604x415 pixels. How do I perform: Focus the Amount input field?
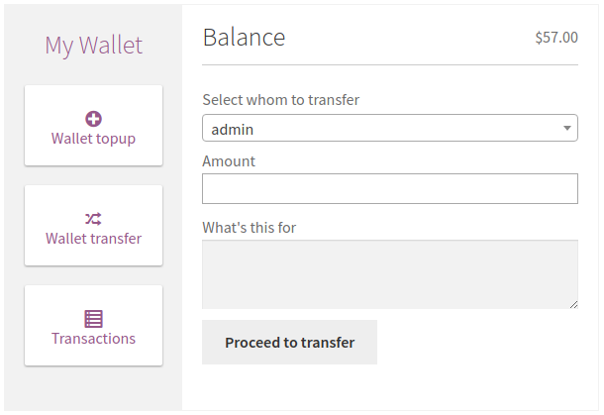click(389, 189)
